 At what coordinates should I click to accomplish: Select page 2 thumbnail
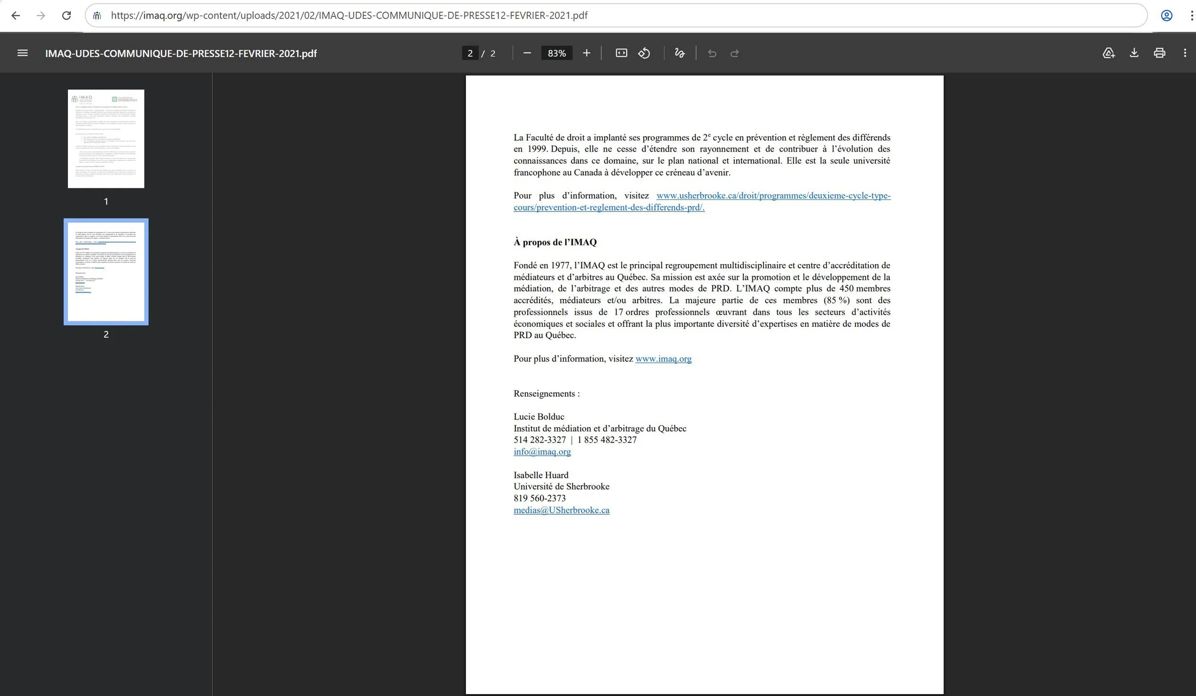click(x=106, y=272)
